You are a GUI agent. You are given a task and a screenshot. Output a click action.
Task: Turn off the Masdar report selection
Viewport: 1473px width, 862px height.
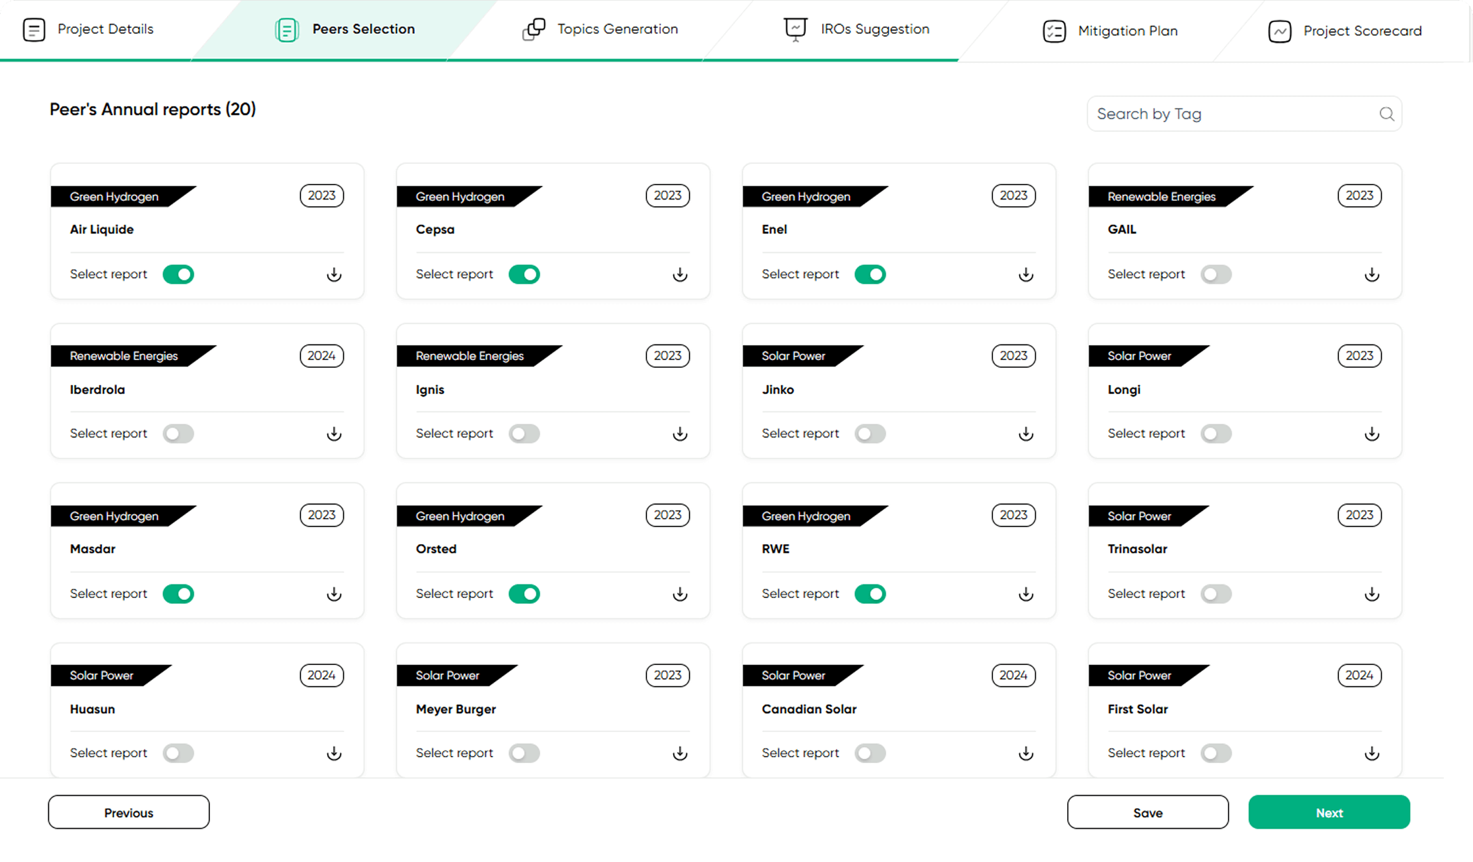178,594
